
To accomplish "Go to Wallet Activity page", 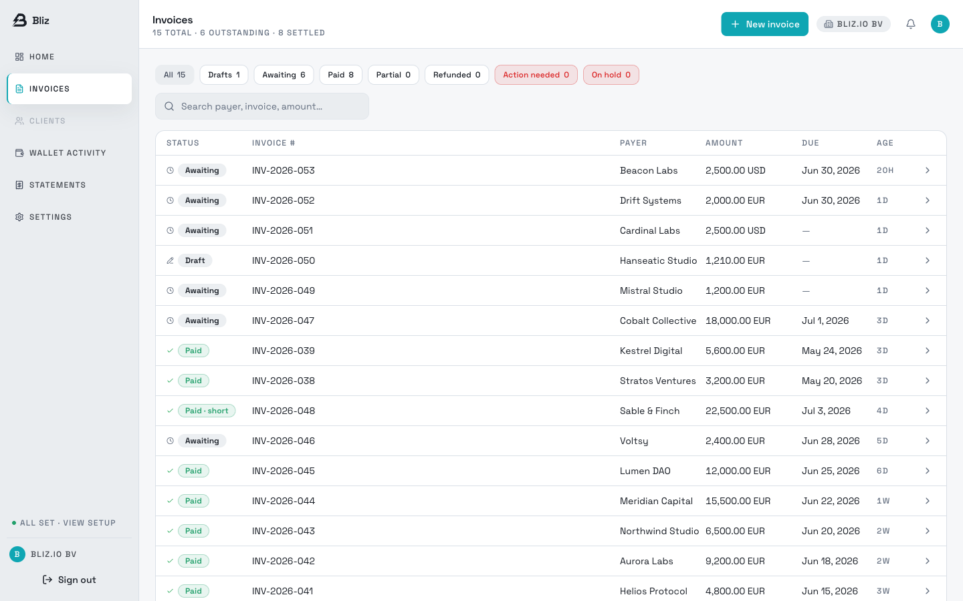I will click(x=70, y=153).
